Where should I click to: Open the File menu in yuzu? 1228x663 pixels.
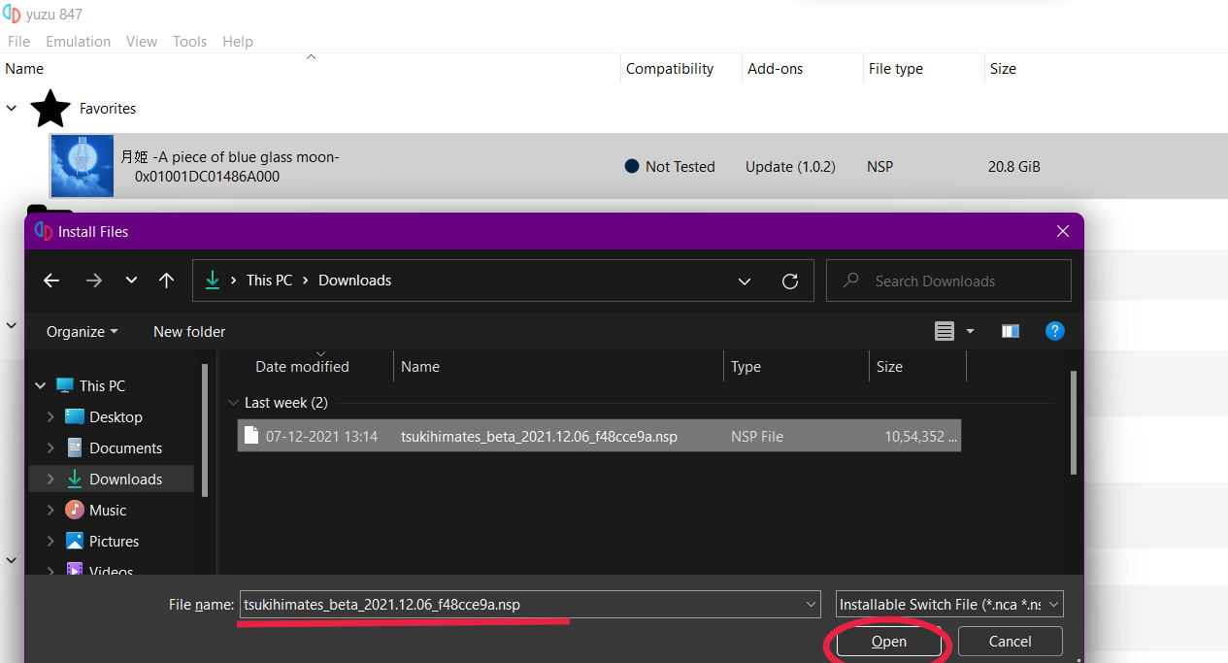pos(18,42)
